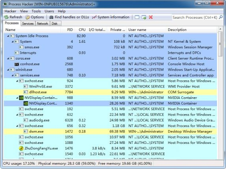Click the Refresh toolbar button
Viewport: 226px width, 169px height.
pyautogui.click(x=13, y=17)
